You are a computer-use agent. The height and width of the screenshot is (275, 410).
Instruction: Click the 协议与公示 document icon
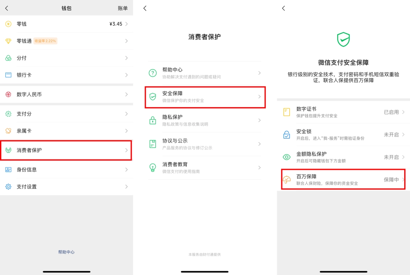point(153,144)
